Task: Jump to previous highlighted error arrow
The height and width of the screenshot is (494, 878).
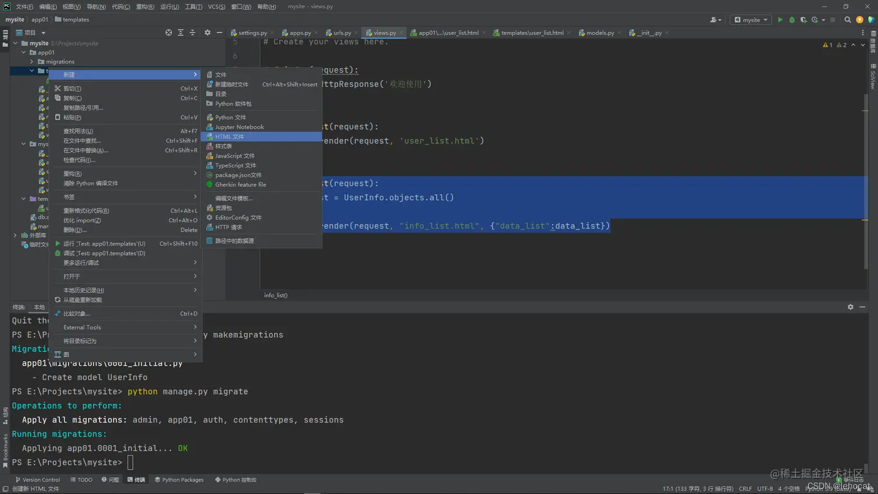Action: tap(853, 45)
